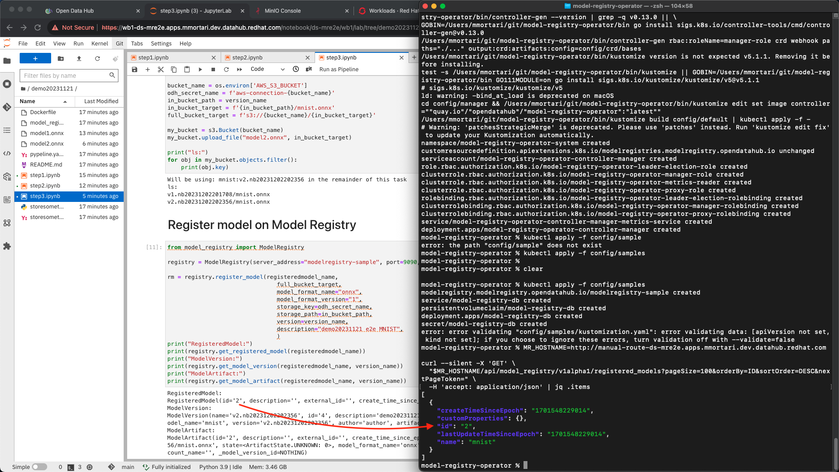Switch to the step2.ipynb tab

click(247, 58)
